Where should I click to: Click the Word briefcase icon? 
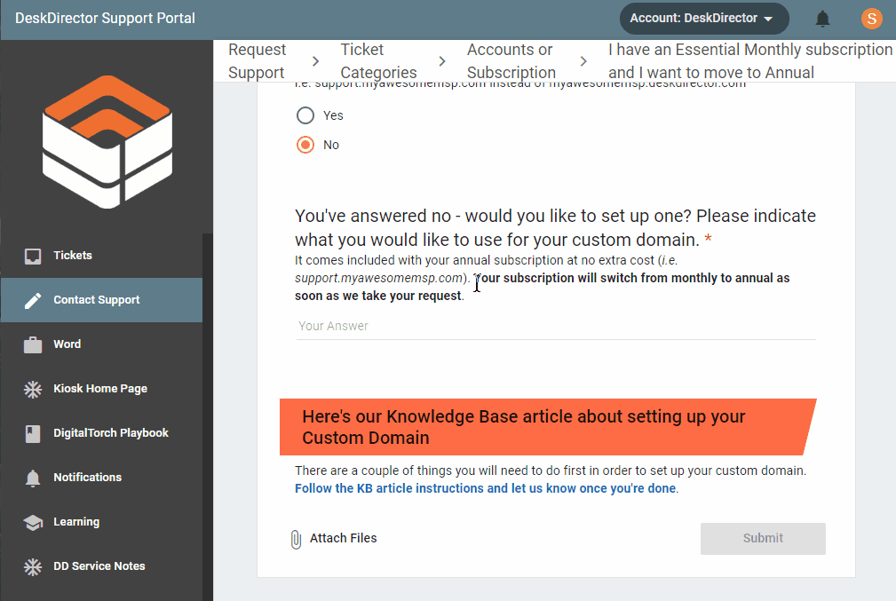click(x=33, y=344)
